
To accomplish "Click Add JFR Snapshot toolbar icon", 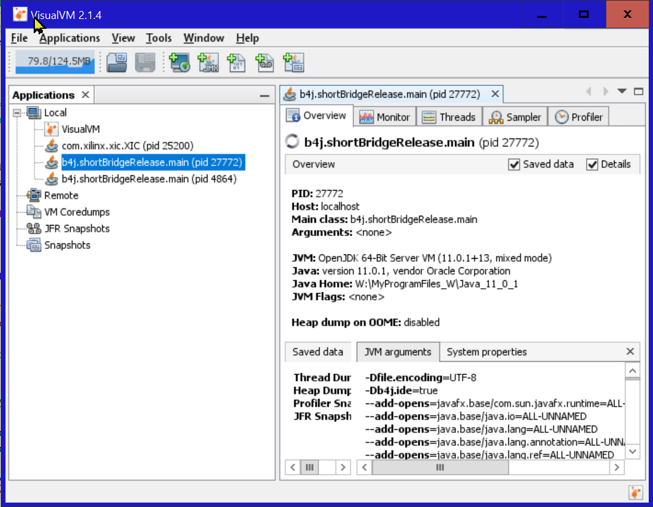I will (265, 63).
